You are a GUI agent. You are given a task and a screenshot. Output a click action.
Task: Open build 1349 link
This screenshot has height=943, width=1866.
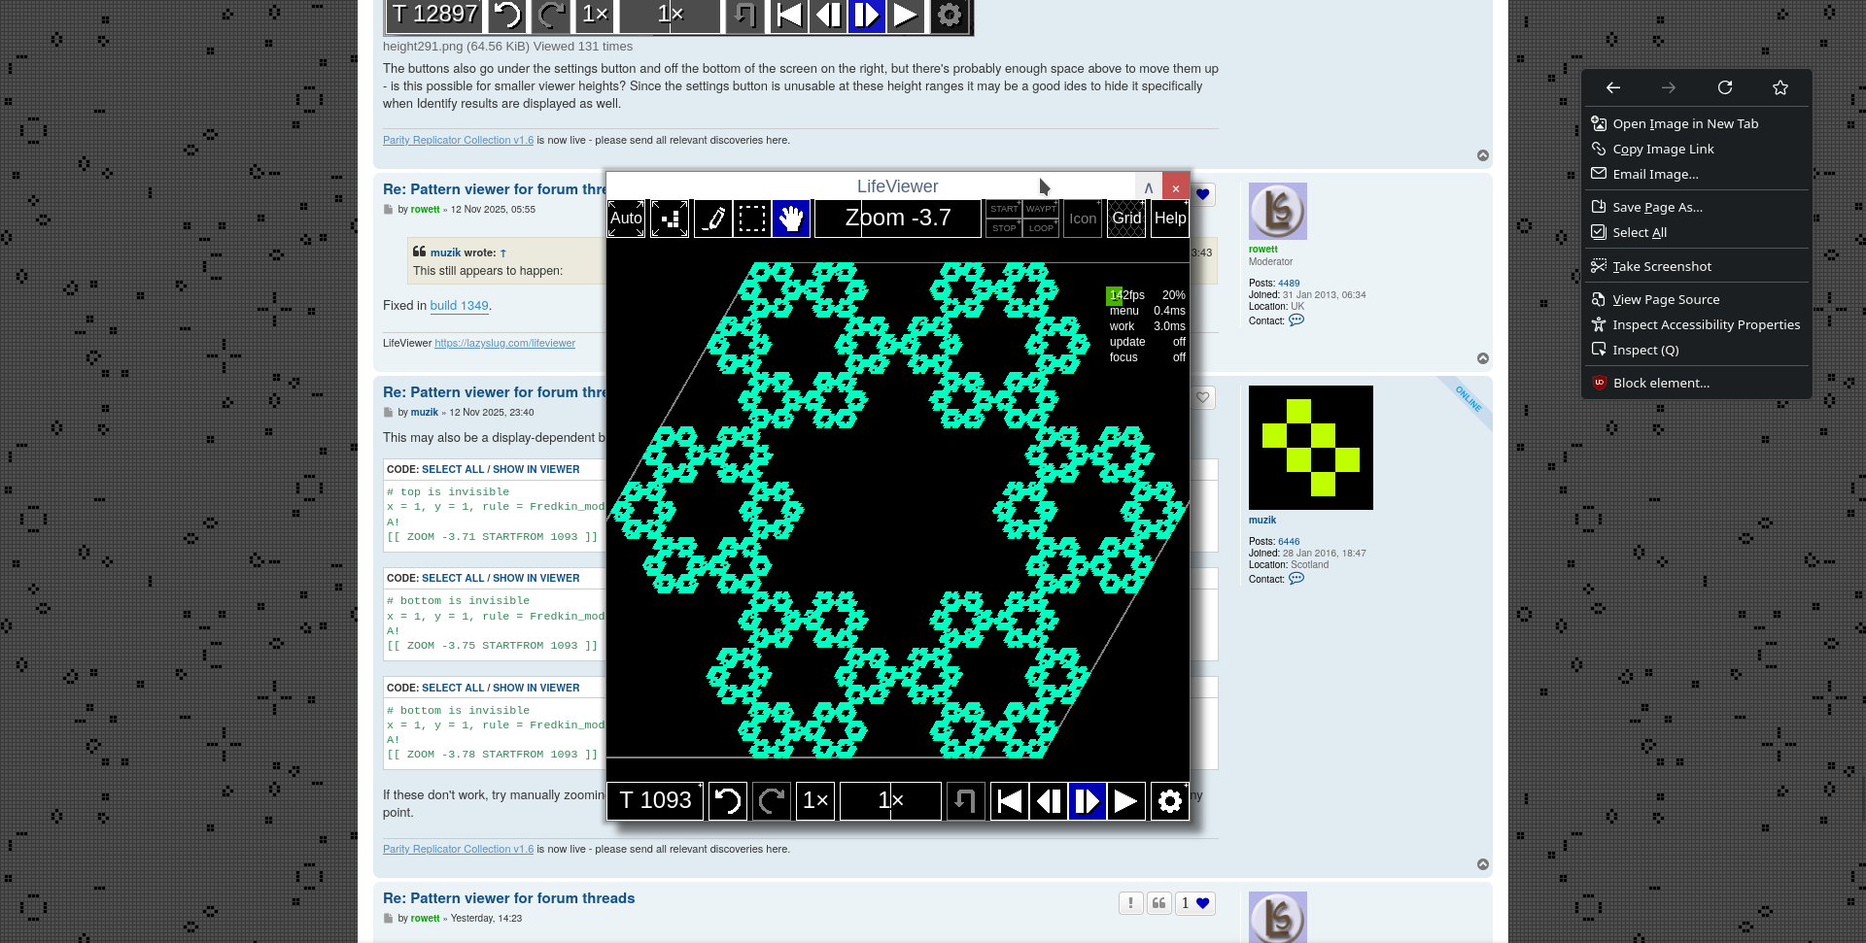point(459,305)
